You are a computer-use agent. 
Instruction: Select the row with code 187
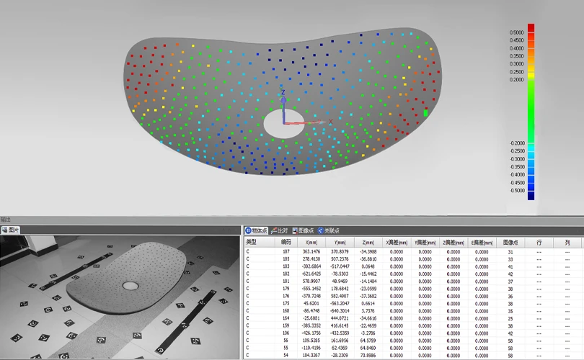[412, 252]
